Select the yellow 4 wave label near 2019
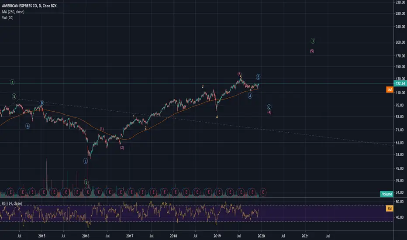The height and width of the screenshot is (240, 407). coord(217,117)
